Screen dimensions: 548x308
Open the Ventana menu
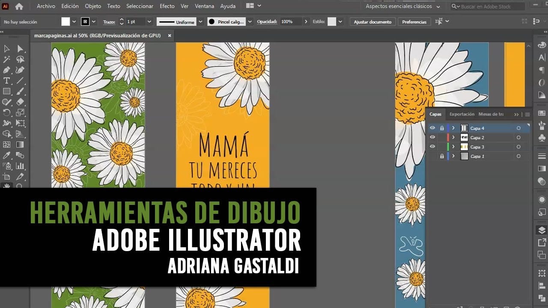tap(204, 6)
